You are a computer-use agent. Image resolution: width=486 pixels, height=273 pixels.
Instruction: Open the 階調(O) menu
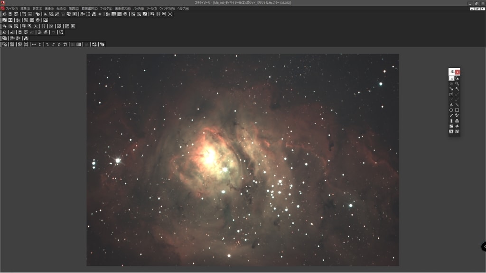(x=74, y=9)
